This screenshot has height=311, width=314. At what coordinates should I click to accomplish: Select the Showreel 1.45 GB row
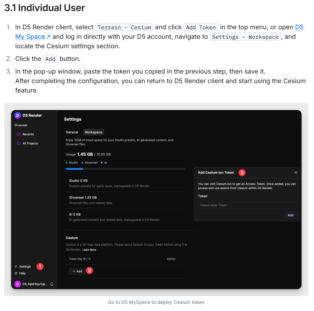(x=125, y=200)
